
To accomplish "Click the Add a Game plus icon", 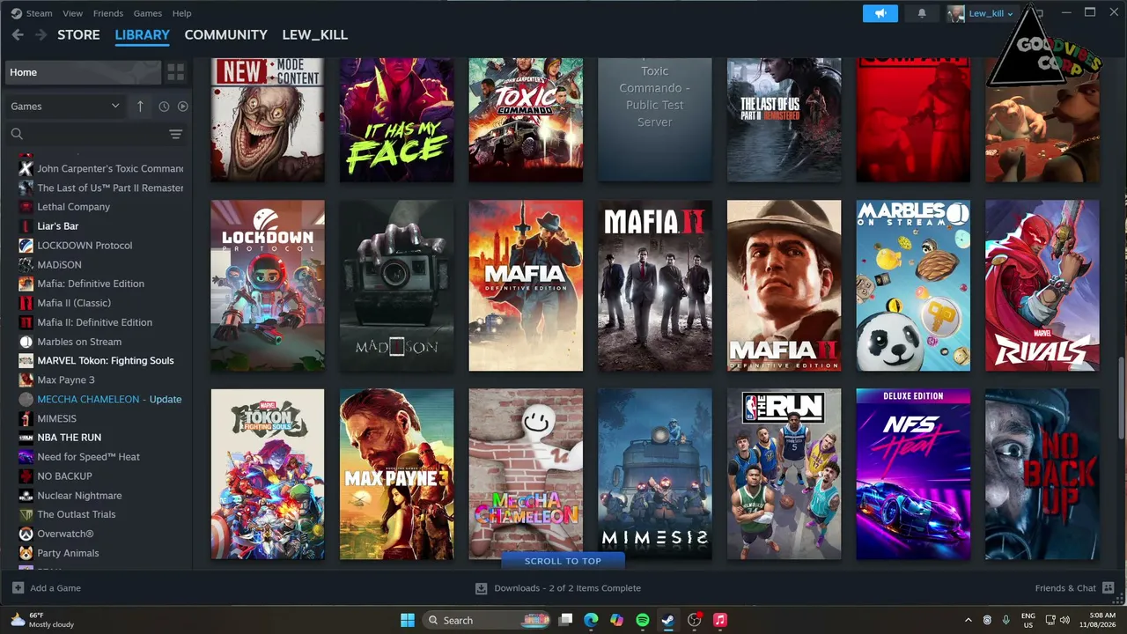I will (x=18, y=588).
